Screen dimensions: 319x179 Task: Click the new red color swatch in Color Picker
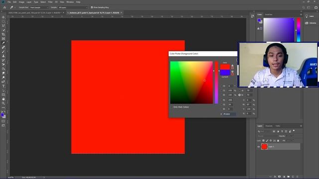click(225, 67)
